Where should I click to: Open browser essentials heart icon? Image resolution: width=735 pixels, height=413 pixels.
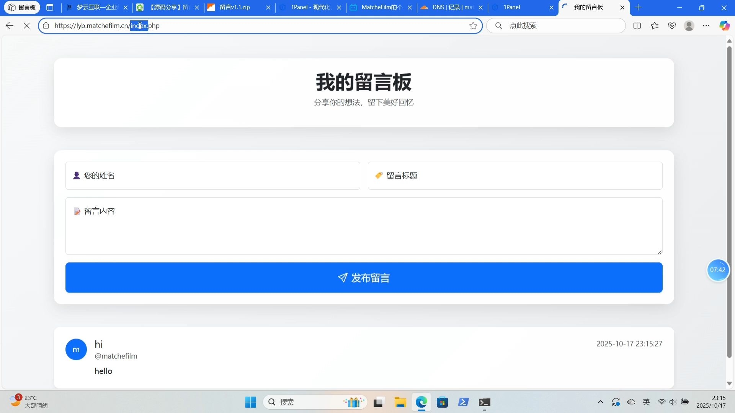[x=672, y=26]
